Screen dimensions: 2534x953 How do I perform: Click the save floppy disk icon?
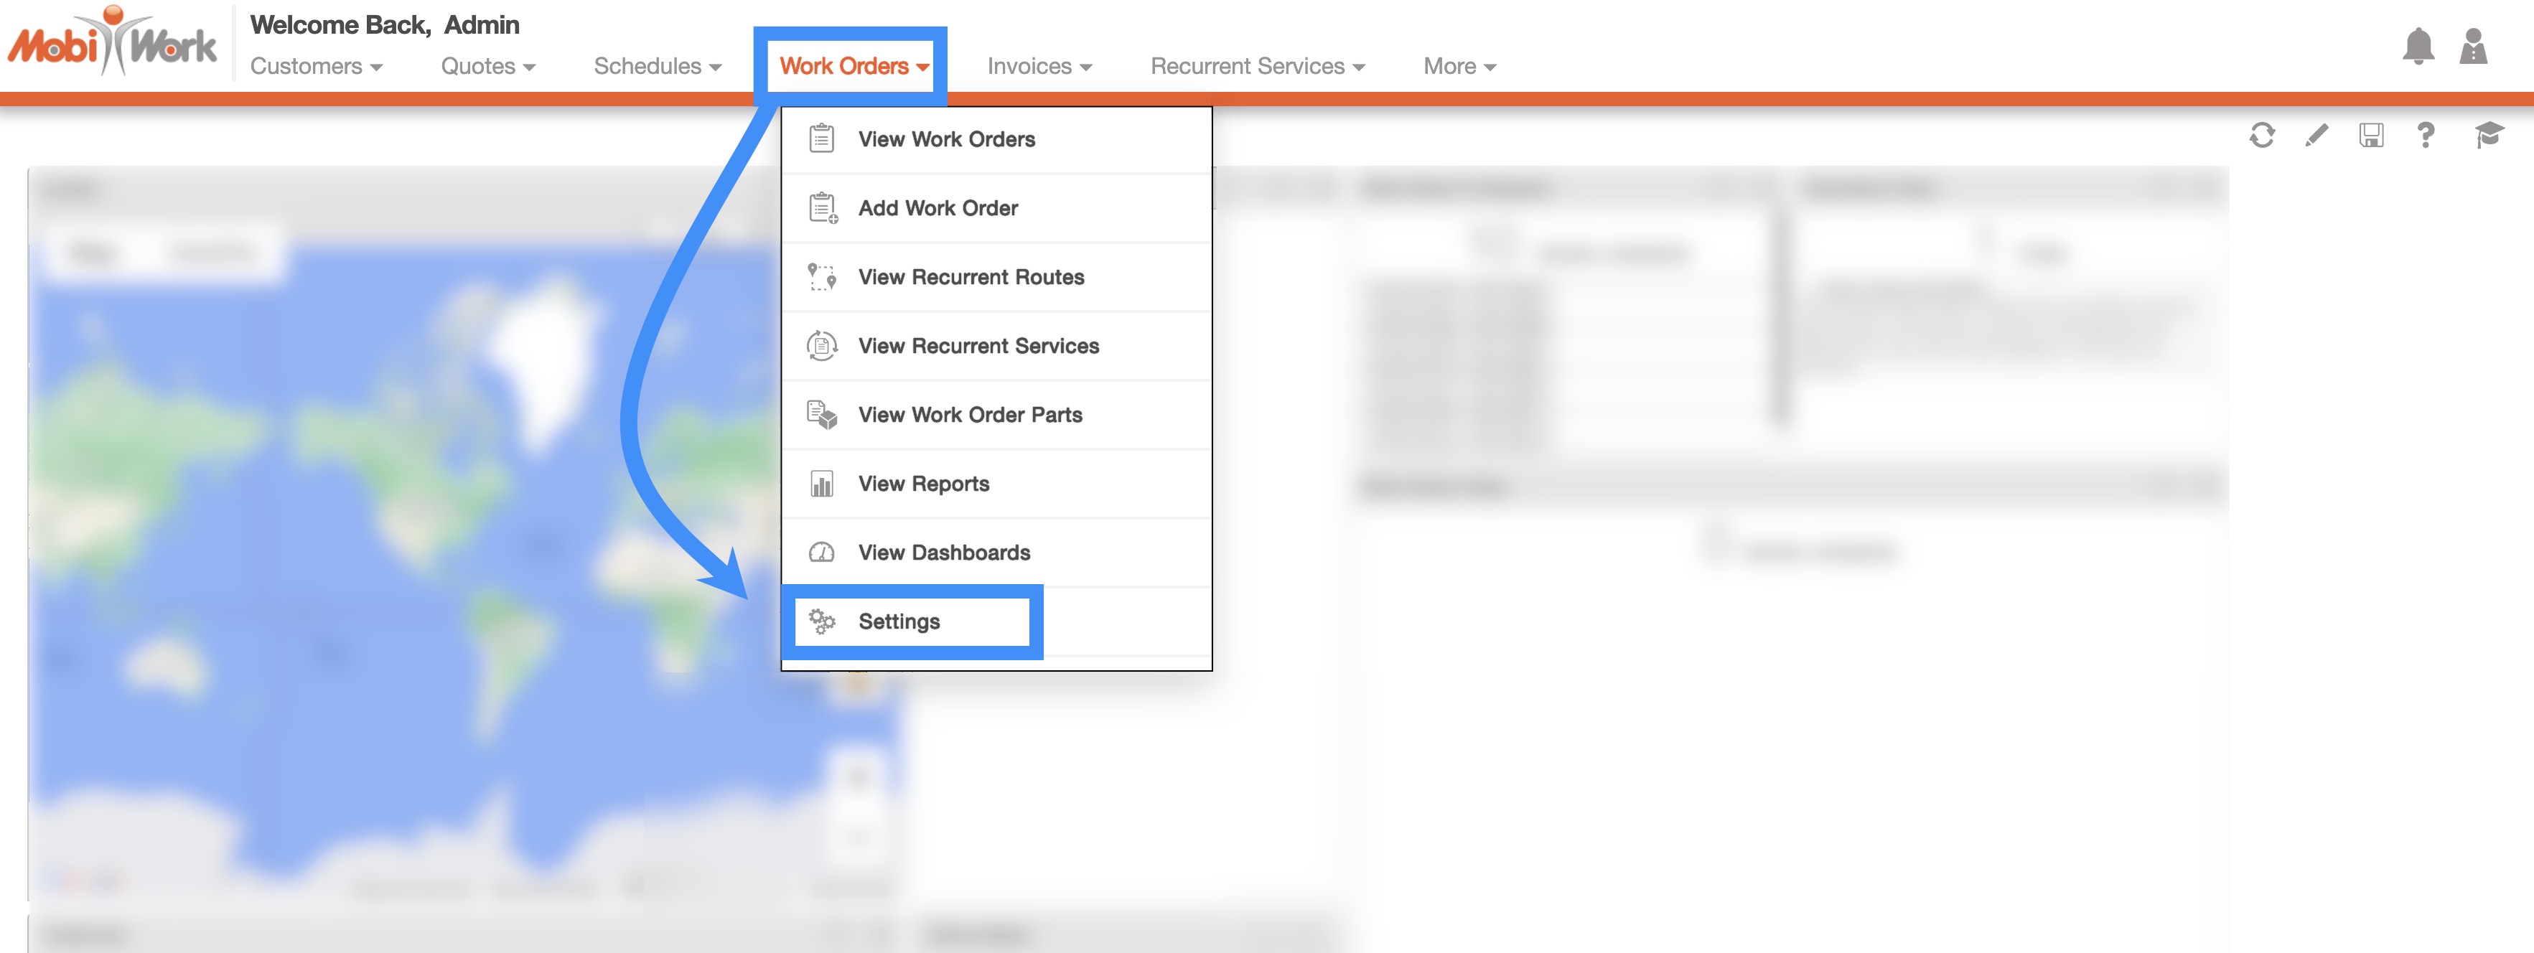click(2371, 135)
